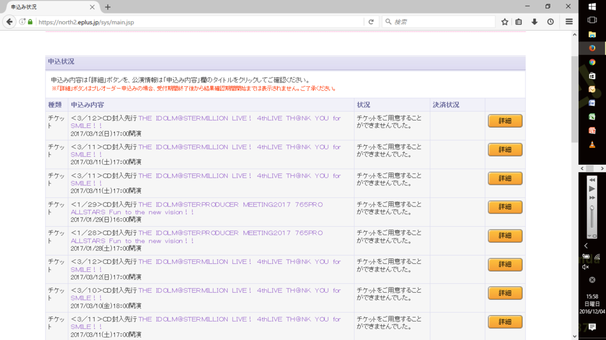Image resolution: width=606 pixels, height=340 pixels.
Task: Launch Word from the taskbar
Action: click(592, 103)
